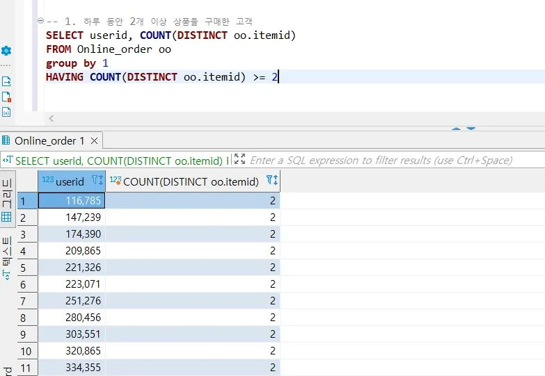The height and width of the screenshot is (376, 545).
Task: Select the cell with userid 209,865
Action: point(72,251)
